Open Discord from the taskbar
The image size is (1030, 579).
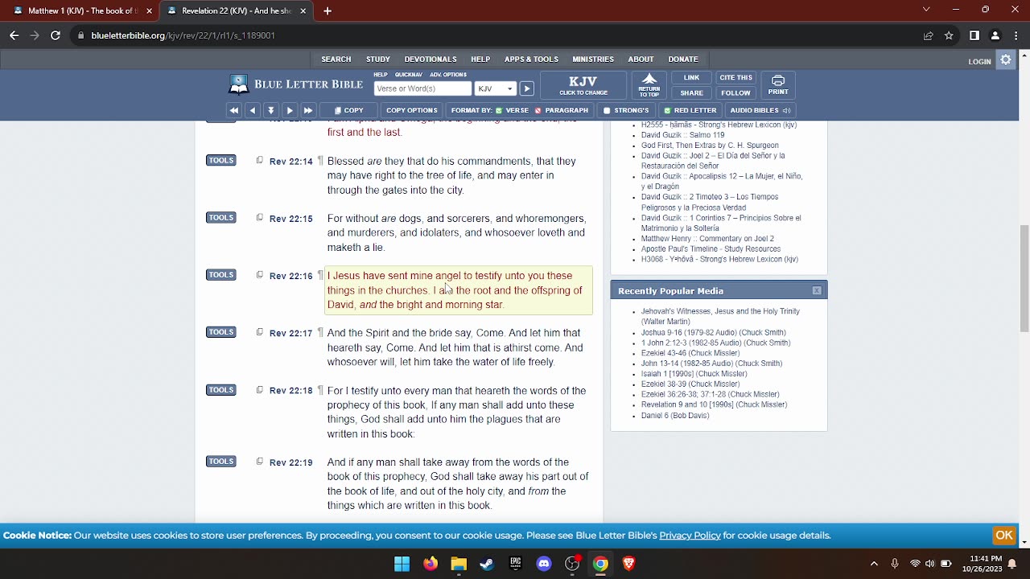click(544, 564)
